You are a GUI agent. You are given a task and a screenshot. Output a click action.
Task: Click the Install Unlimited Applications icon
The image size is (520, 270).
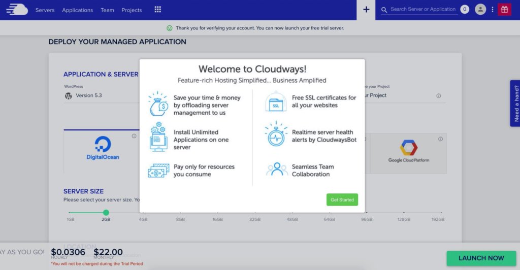[158, 137]
